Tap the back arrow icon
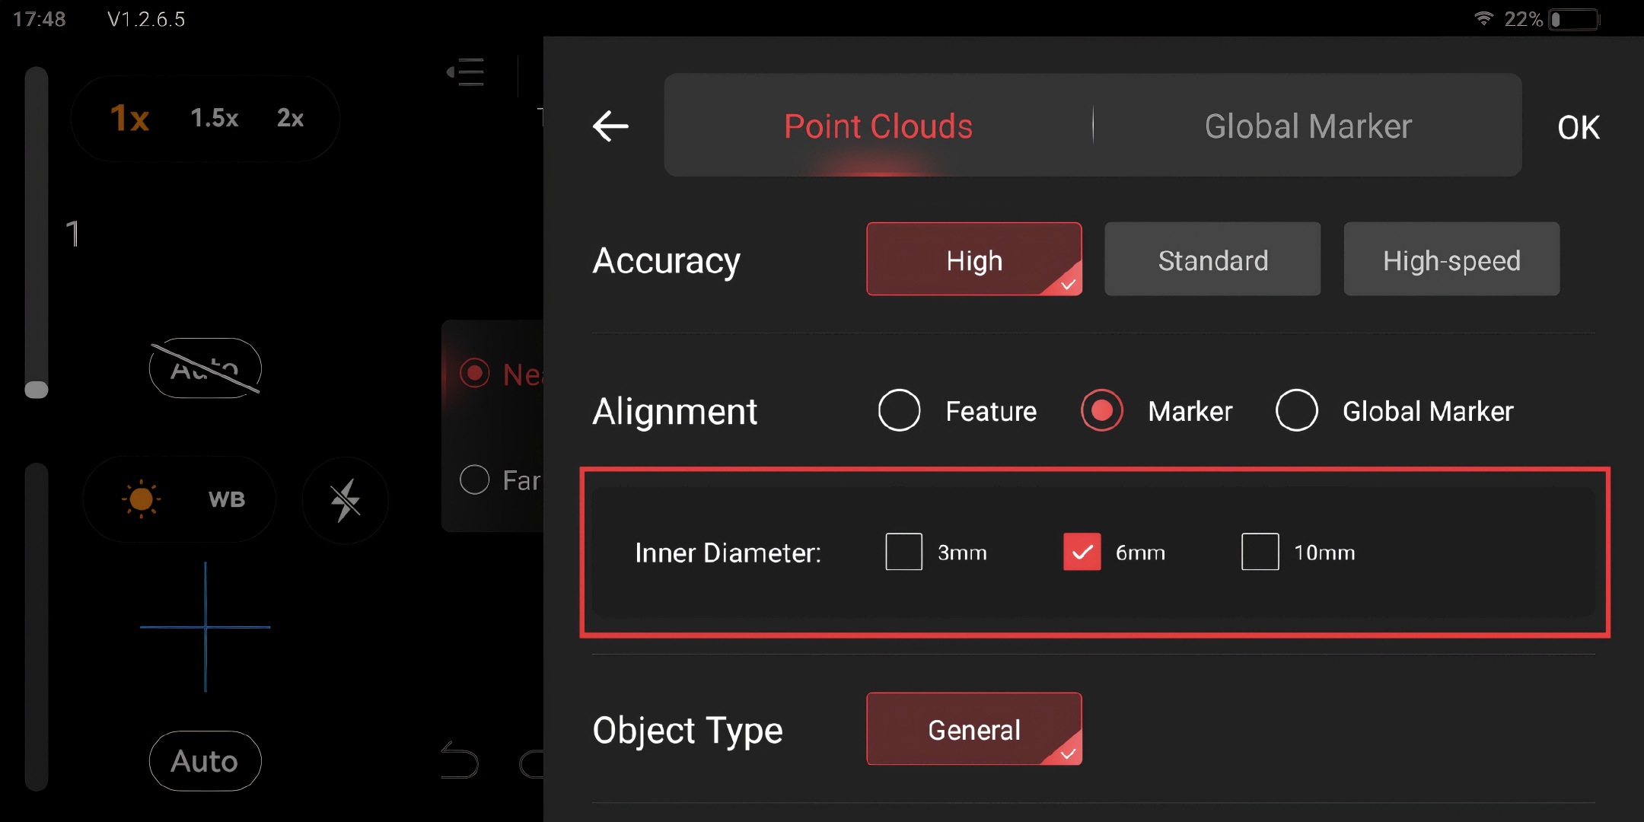Viewport: 1644px width, 822px height. click(610, 126)
